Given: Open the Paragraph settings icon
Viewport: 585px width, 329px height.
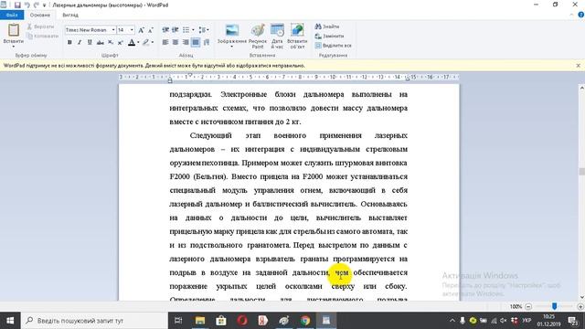Looking at the screenshot, I should pos(207,43).
